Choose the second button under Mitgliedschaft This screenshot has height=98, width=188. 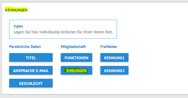[x=76, y=70]
